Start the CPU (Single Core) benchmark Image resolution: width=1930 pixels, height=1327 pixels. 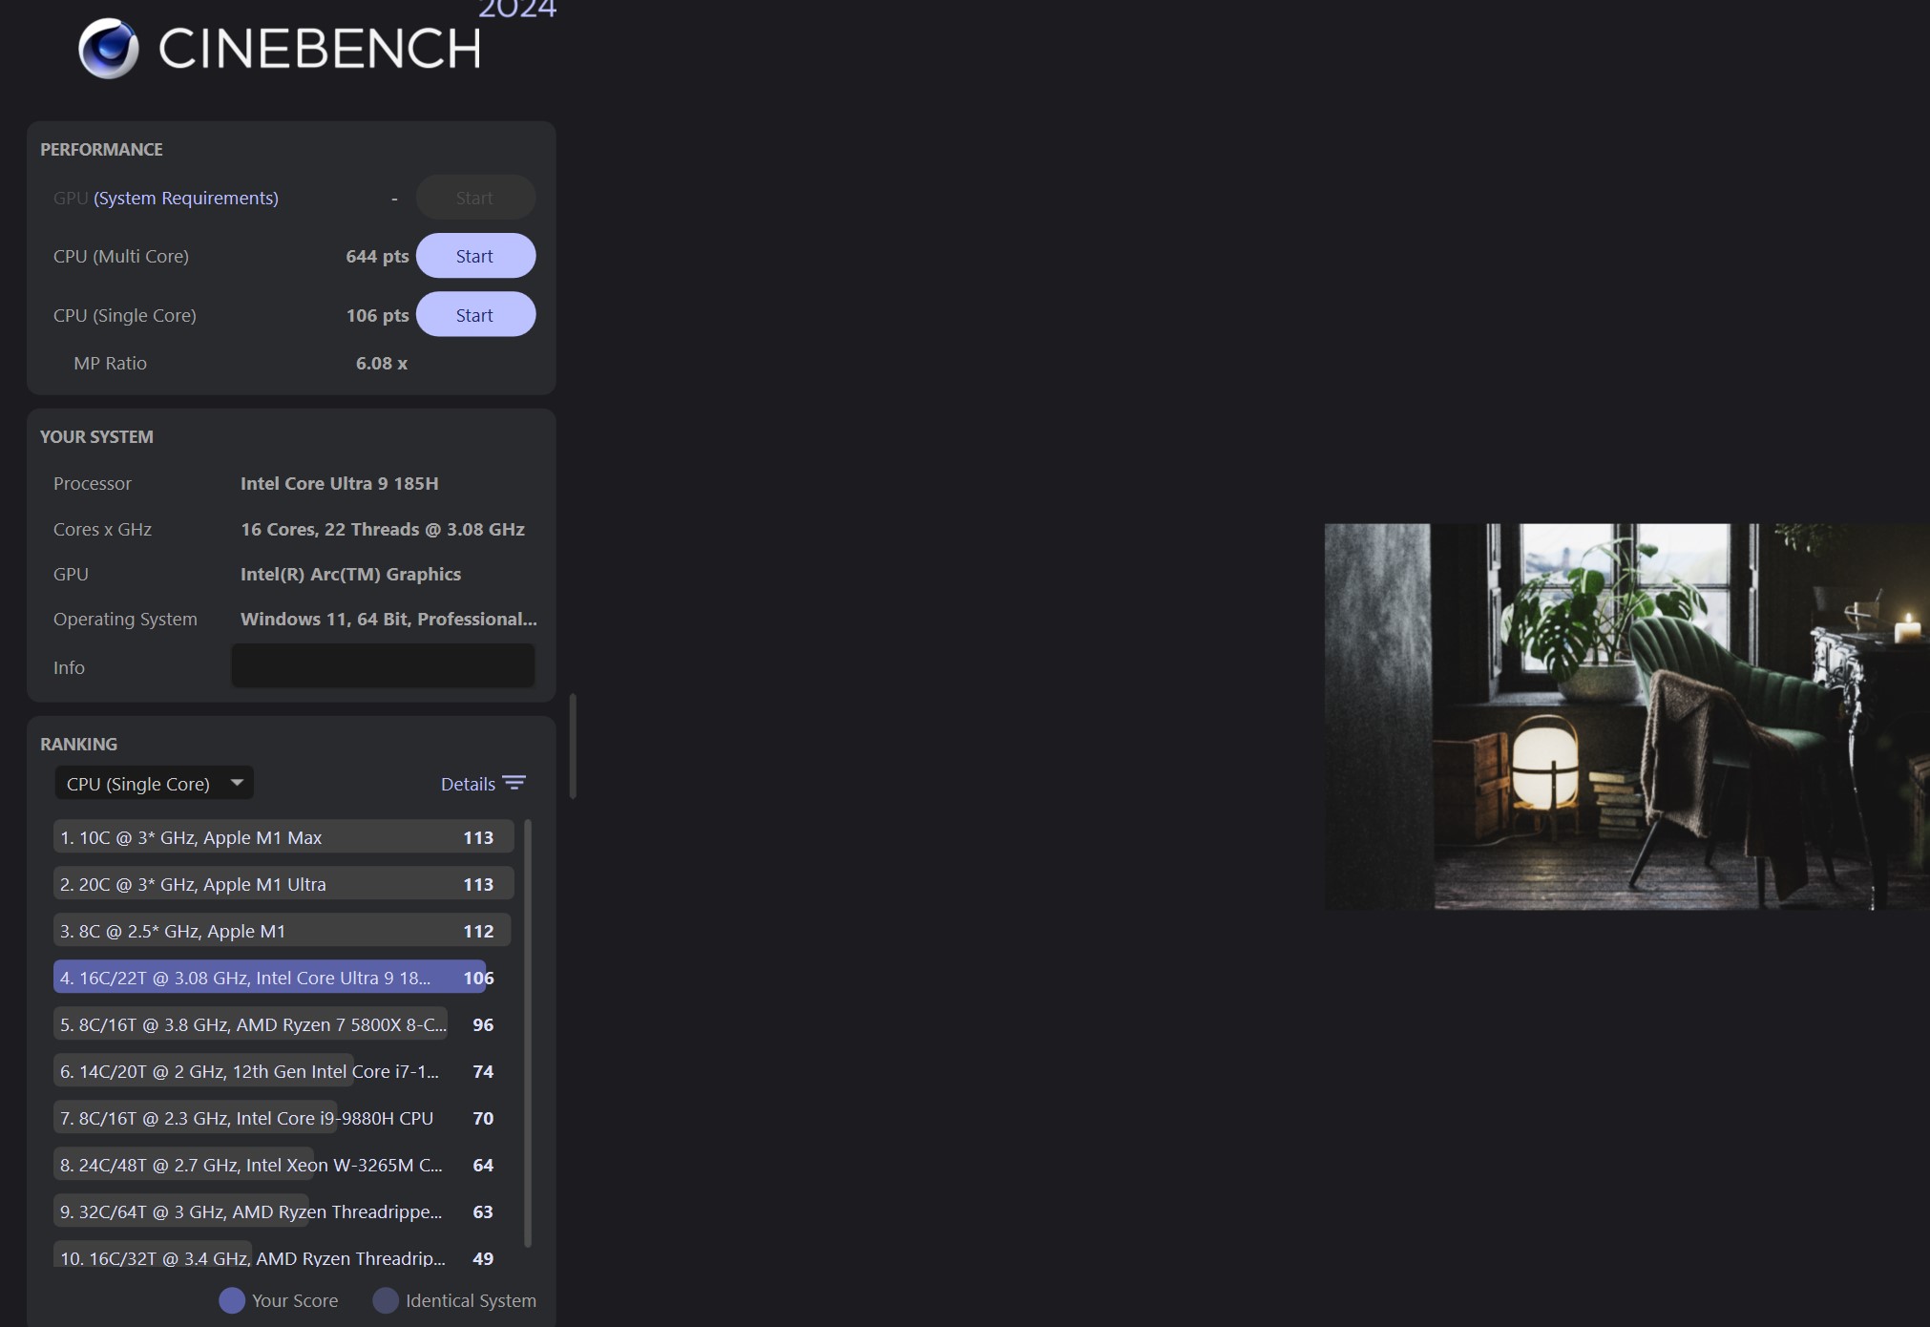point(475,315)
